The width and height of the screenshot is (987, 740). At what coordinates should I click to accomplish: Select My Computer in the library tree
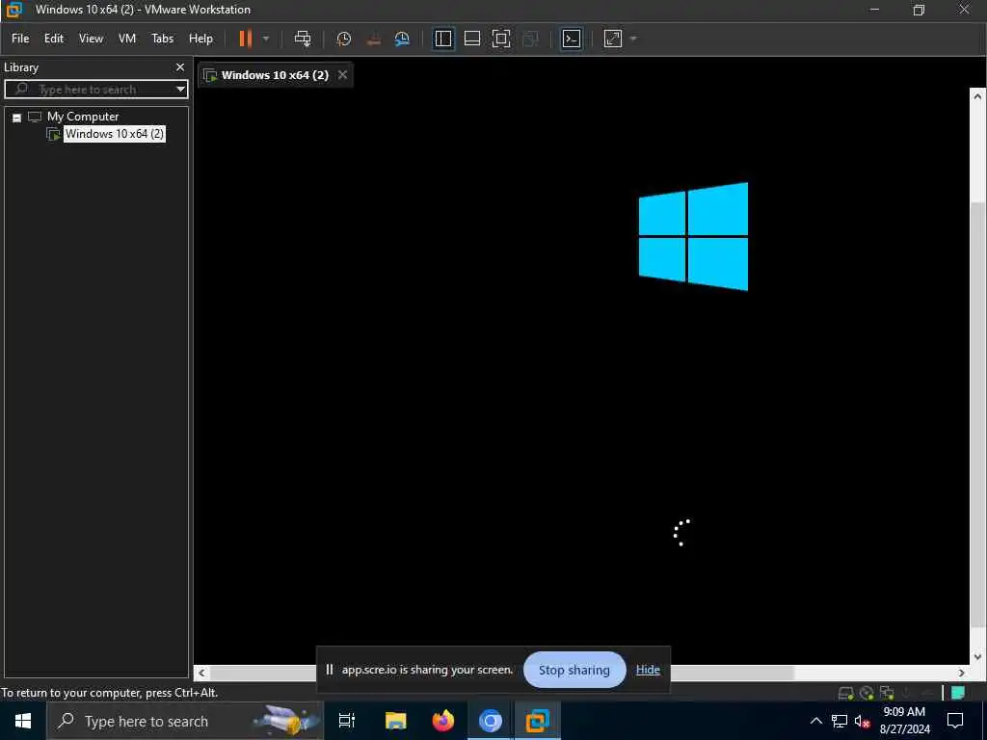[83, 117]
